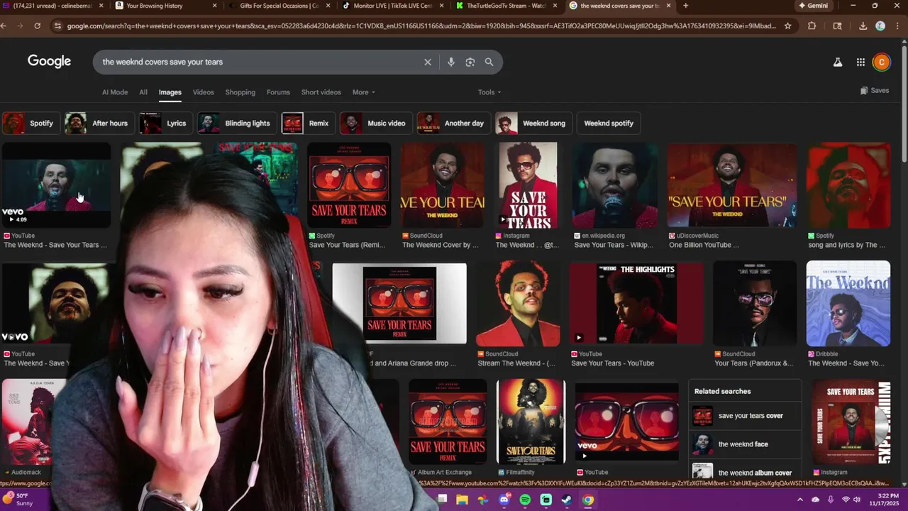908x511 pixels.
Task: Switch to the All results tab
Action: point(143,92)
